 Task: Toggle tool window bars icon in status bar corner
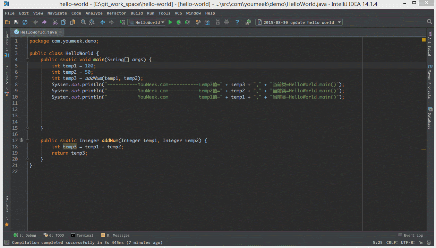[7, 242]
